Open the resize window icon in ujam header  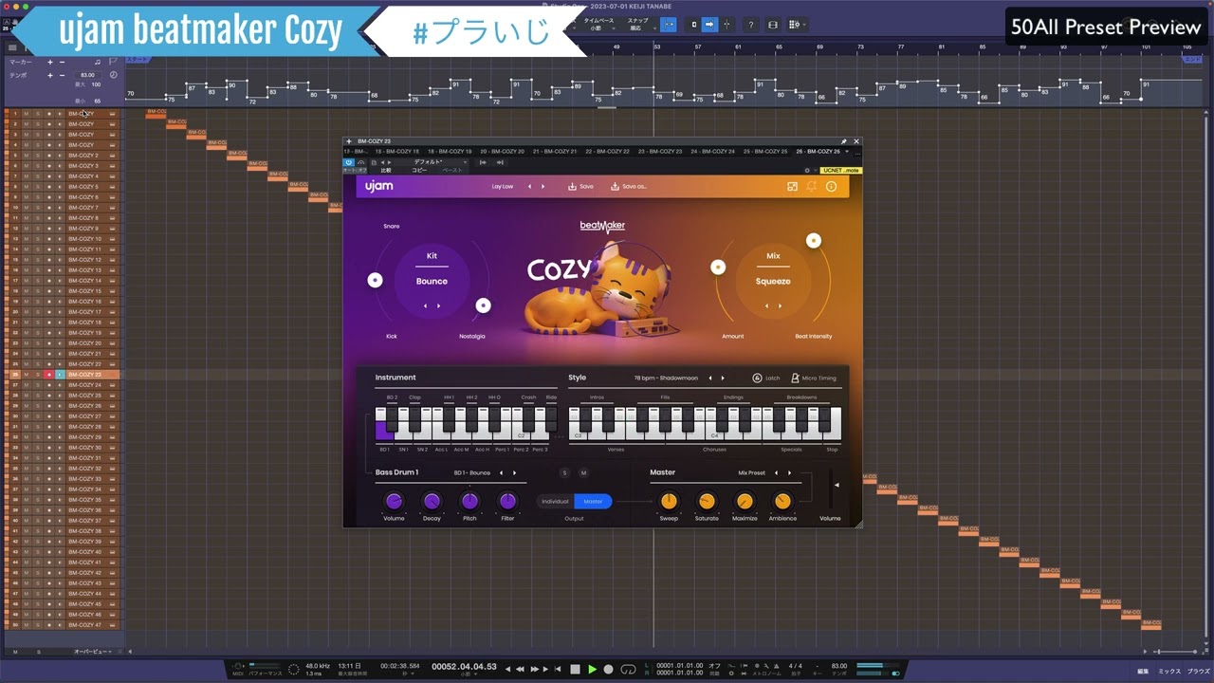(x=792, y=187)
